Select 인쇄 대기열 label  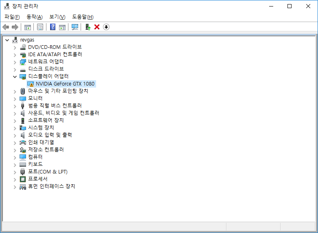coord(41,142)
